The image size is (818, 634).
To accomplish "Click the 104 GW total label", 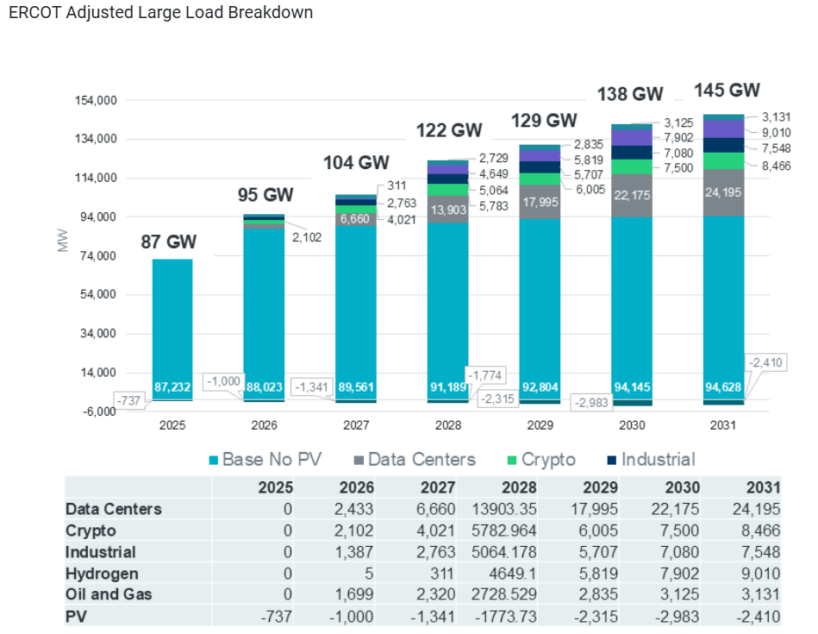I will click(x=356, y=162).
